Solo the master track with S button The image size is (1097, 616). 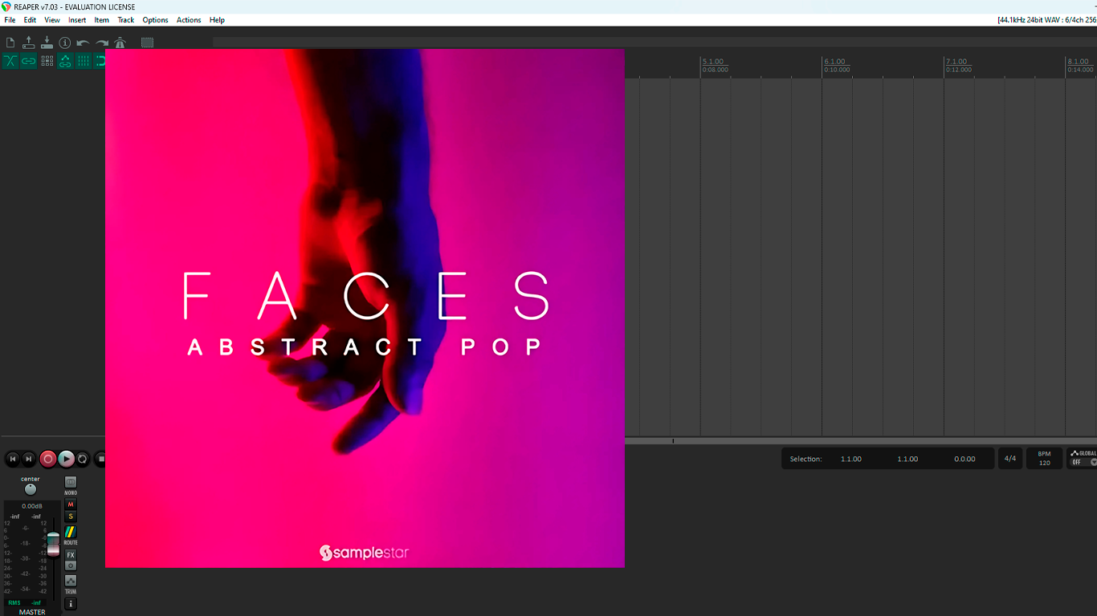71,517
